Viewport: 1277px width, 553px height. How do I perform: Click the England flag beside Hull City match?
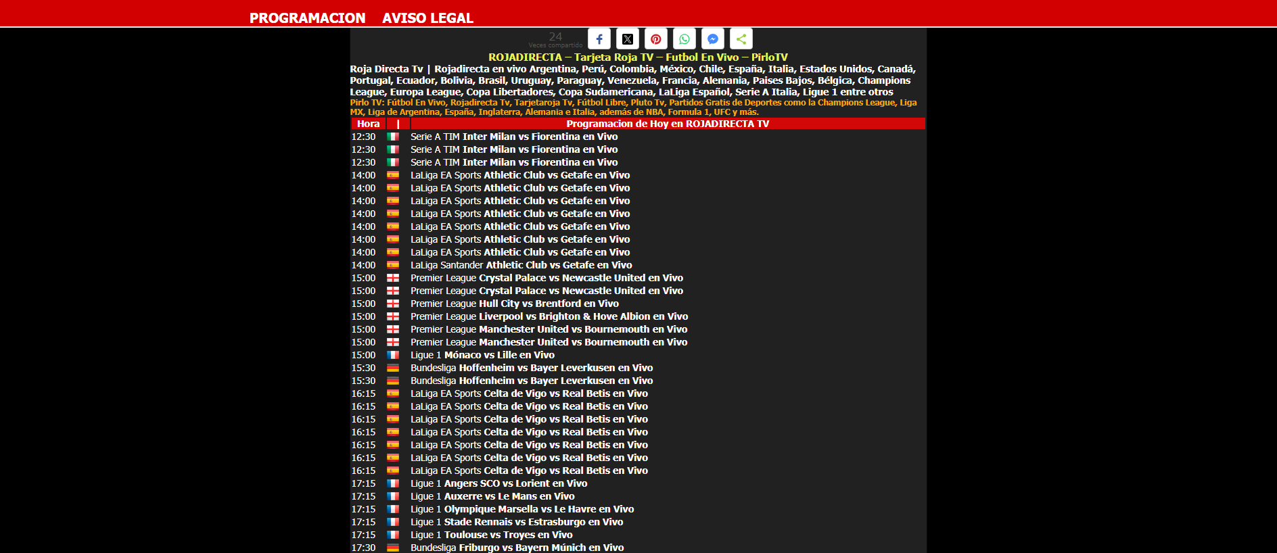[x=393, y=304]
